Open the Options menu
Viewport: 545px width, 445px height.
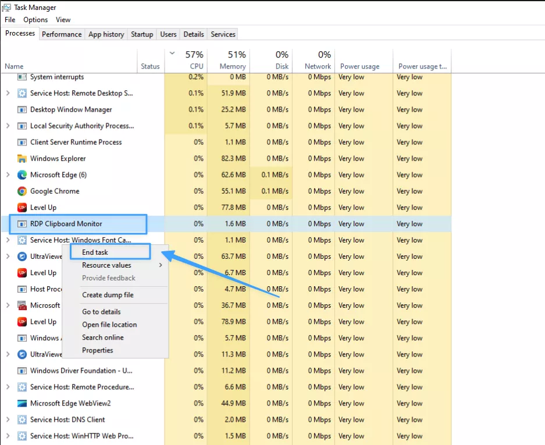(x=35, y=19)
